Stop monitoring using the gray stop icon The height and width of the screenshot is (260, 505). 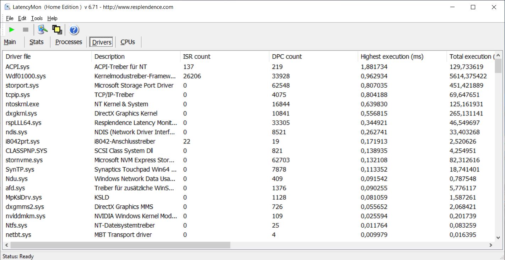pyautogui.click(x=26, y=30)
